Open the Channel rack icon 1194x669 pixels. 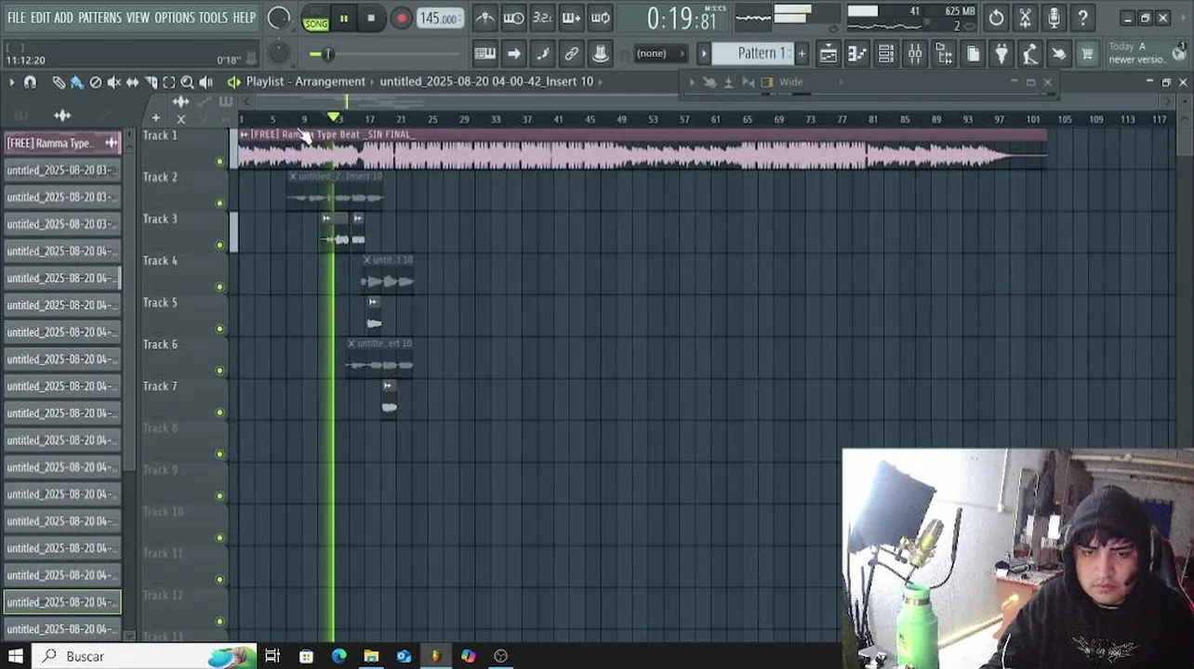(886, 54)
